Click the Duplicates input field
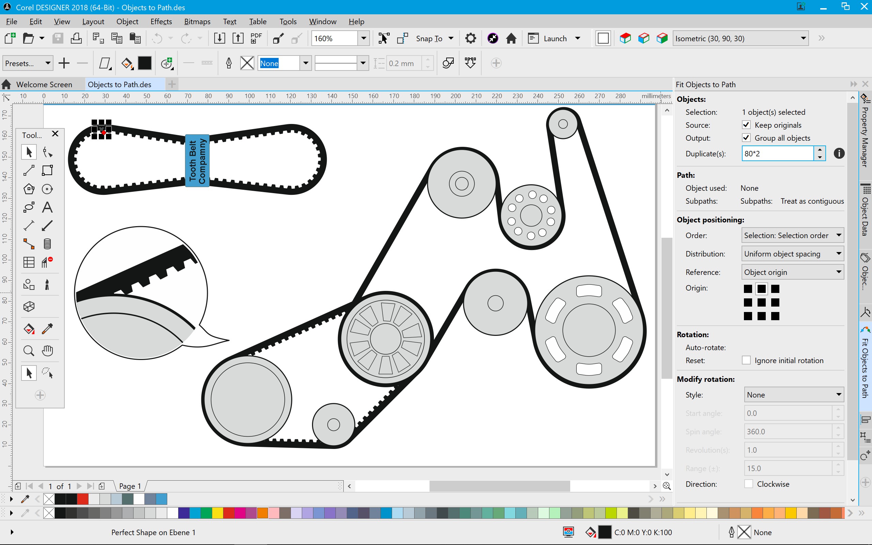Image resolution: width=872 pixels, height=545 pixels. pyautogui.click(x=778, y=153)
